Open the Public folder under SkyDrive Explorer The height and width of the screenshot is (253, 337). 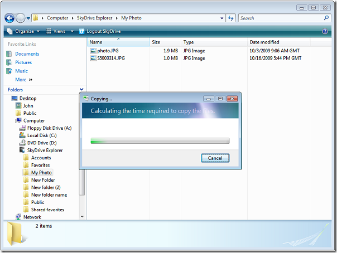tap(37, 202)
